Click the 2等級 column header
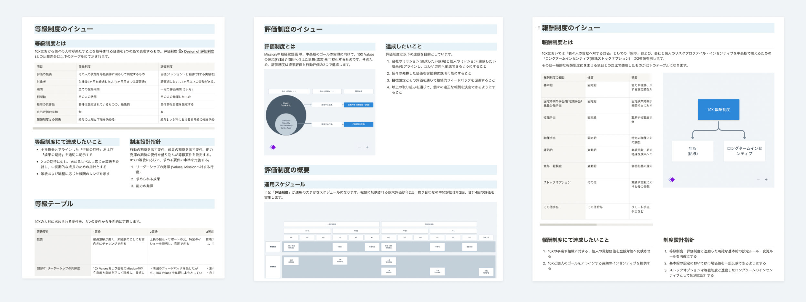 [x=176, y=232]
